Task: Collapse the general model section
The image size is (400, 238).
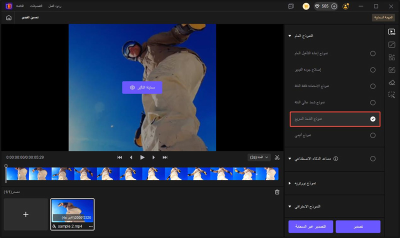Action: tap(289, 35)
